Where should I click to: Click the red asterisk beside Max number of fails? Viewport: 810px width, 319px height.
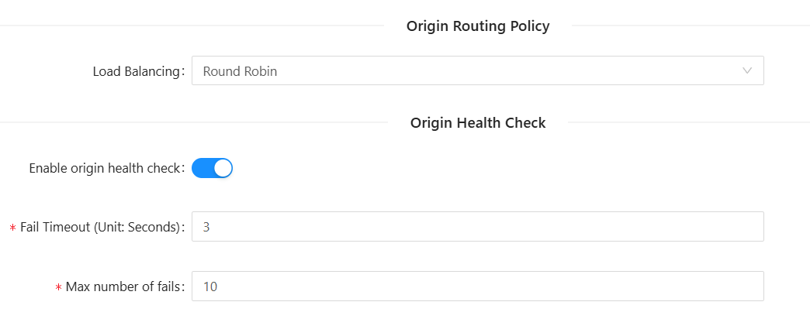point(58,288)
